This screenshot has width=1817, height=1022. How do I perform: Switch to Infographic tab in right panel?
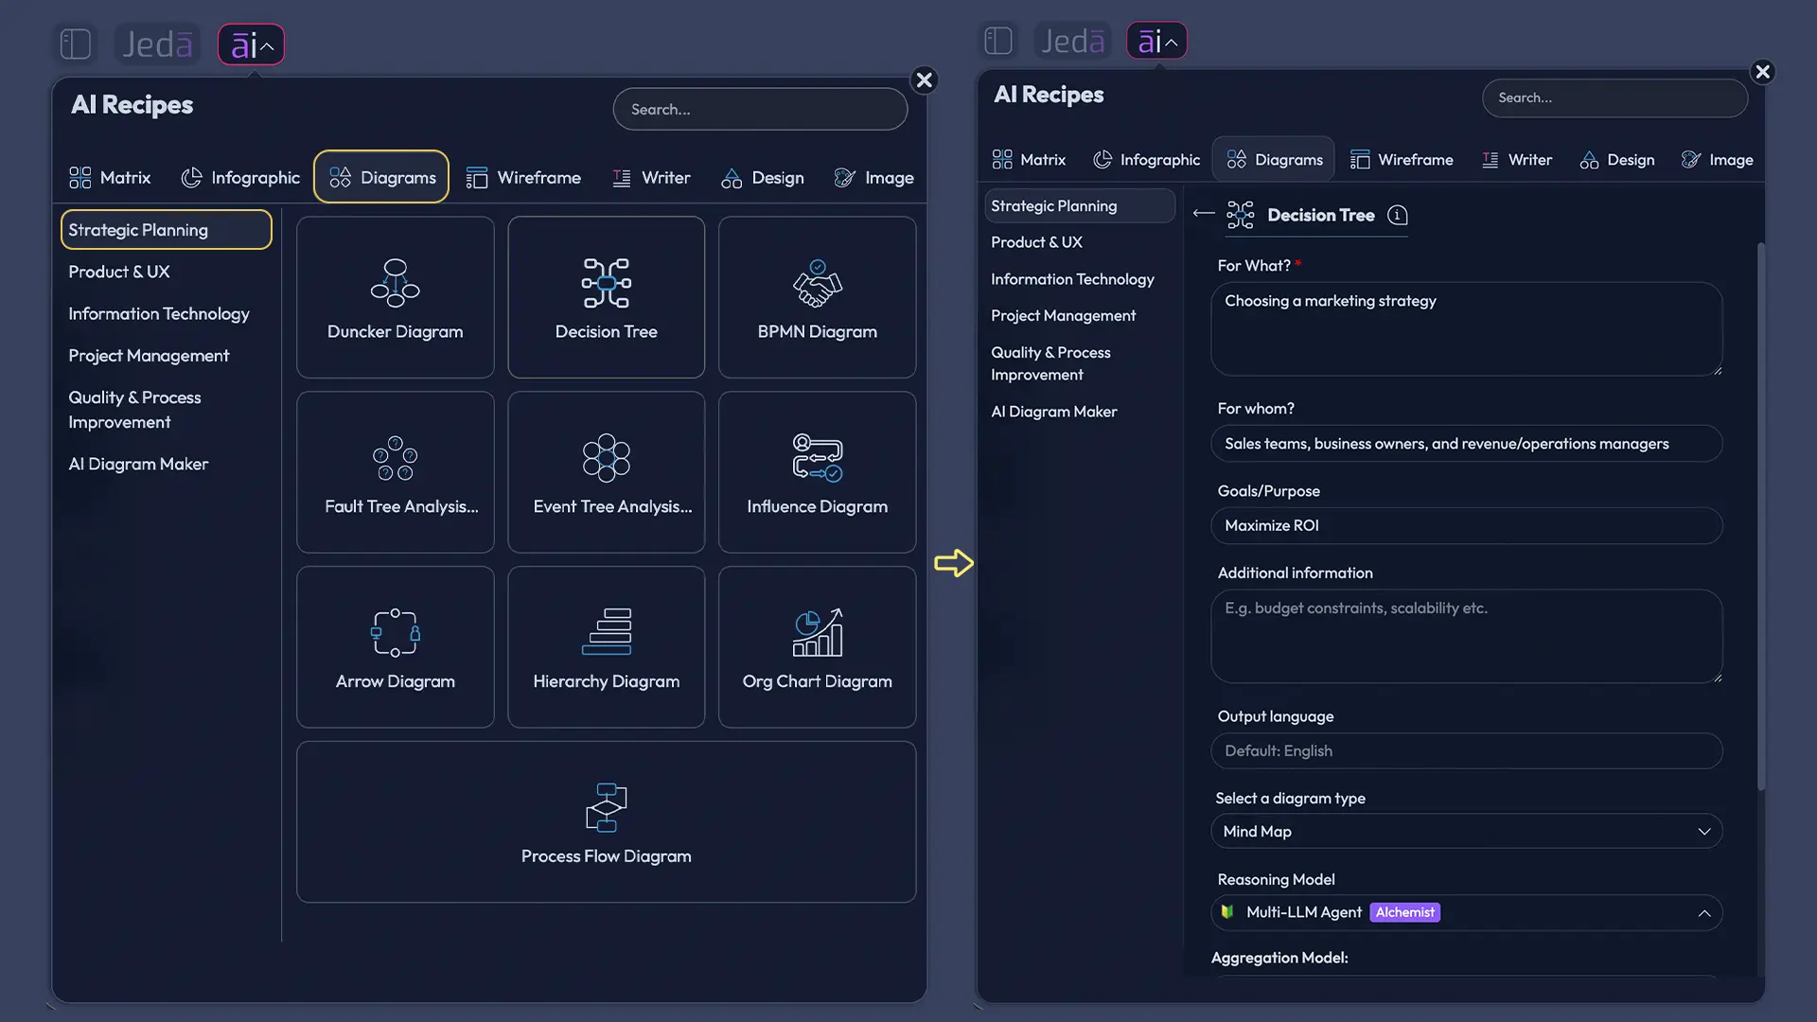[x=1146, y=159]
